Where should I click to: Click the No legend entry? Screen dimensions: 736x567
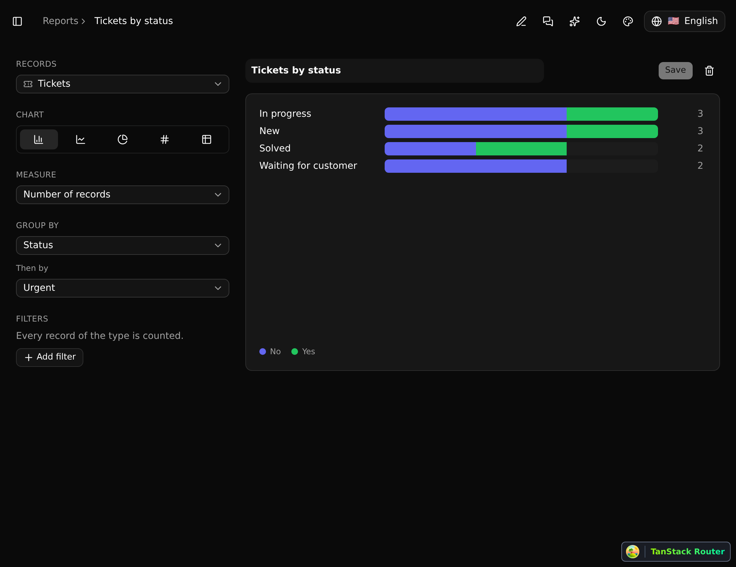click(270, 352)
